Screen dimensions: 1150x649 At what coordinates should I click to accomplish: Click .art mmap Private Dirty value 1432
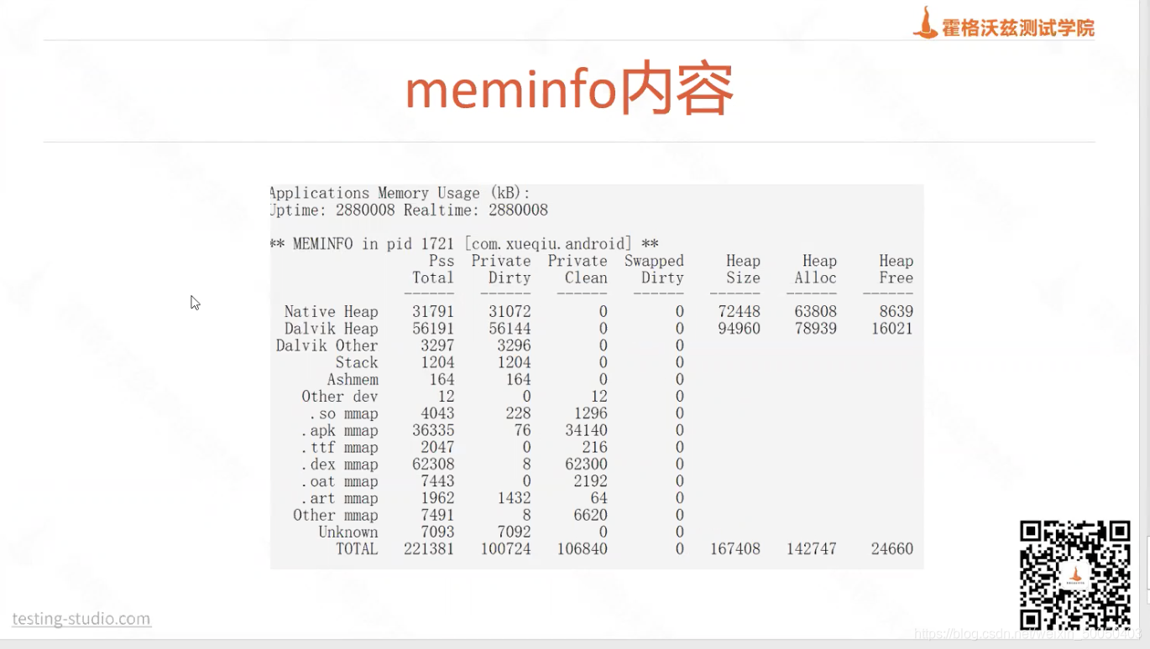[514, 498]
